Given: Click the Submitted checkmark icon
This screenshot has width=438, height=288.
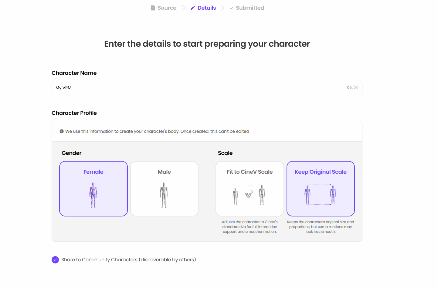Looking at the screenshot, I should (x=232, y=8).
